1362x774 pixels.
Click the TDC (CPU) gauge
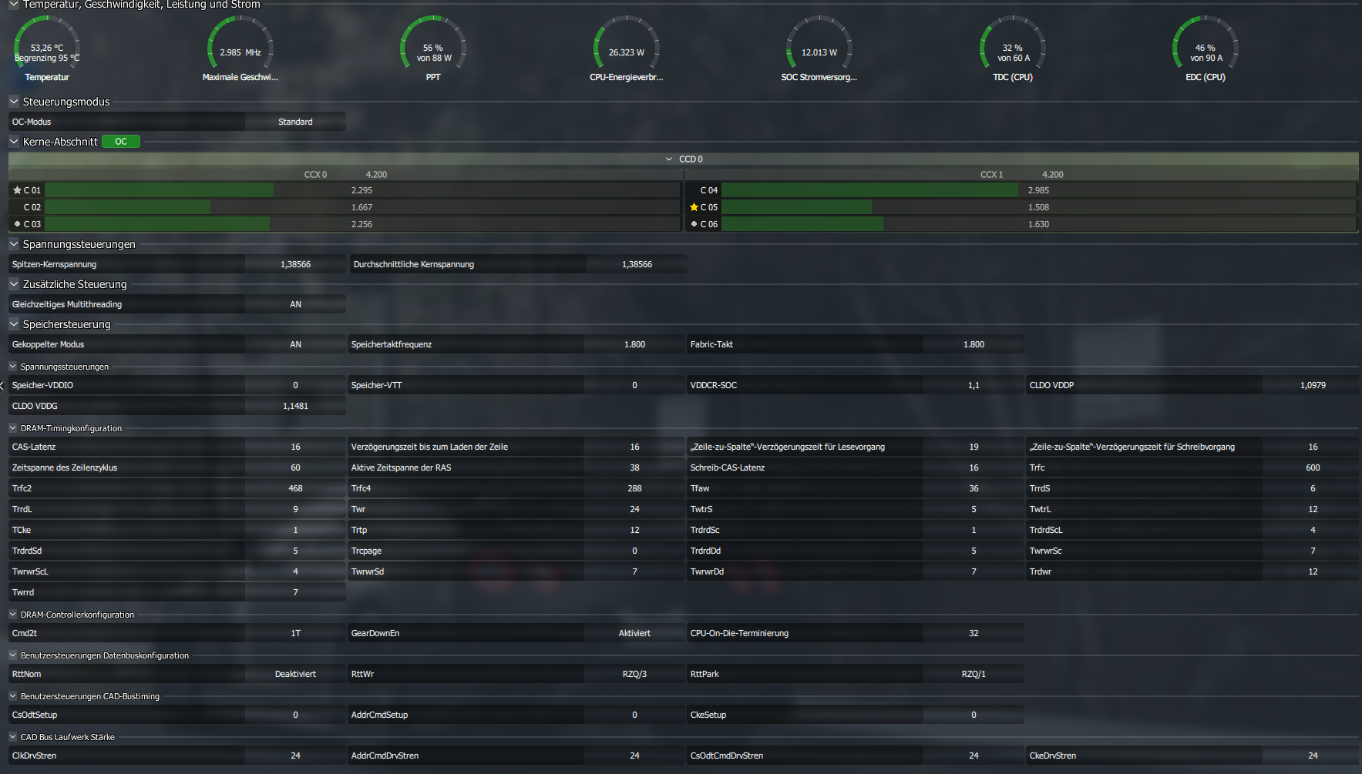click(1013, 49)
